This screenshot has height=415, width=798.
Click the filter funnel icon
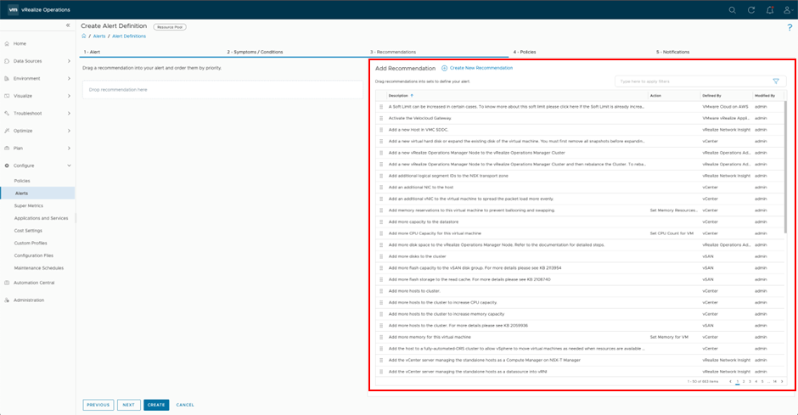(x=776, y=81)
